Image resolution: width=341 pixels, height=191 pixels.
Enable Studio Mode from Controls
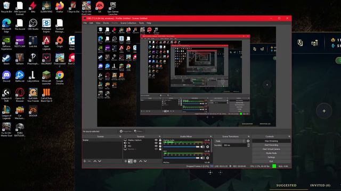point(271,153)
